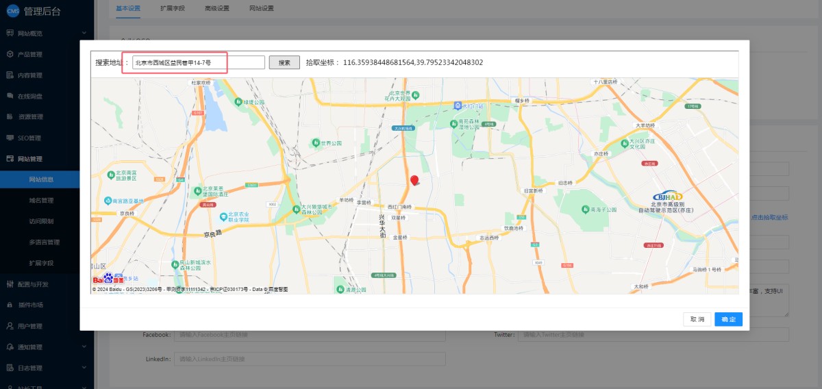Click the red location pin on the map

[x=414, y=180]
